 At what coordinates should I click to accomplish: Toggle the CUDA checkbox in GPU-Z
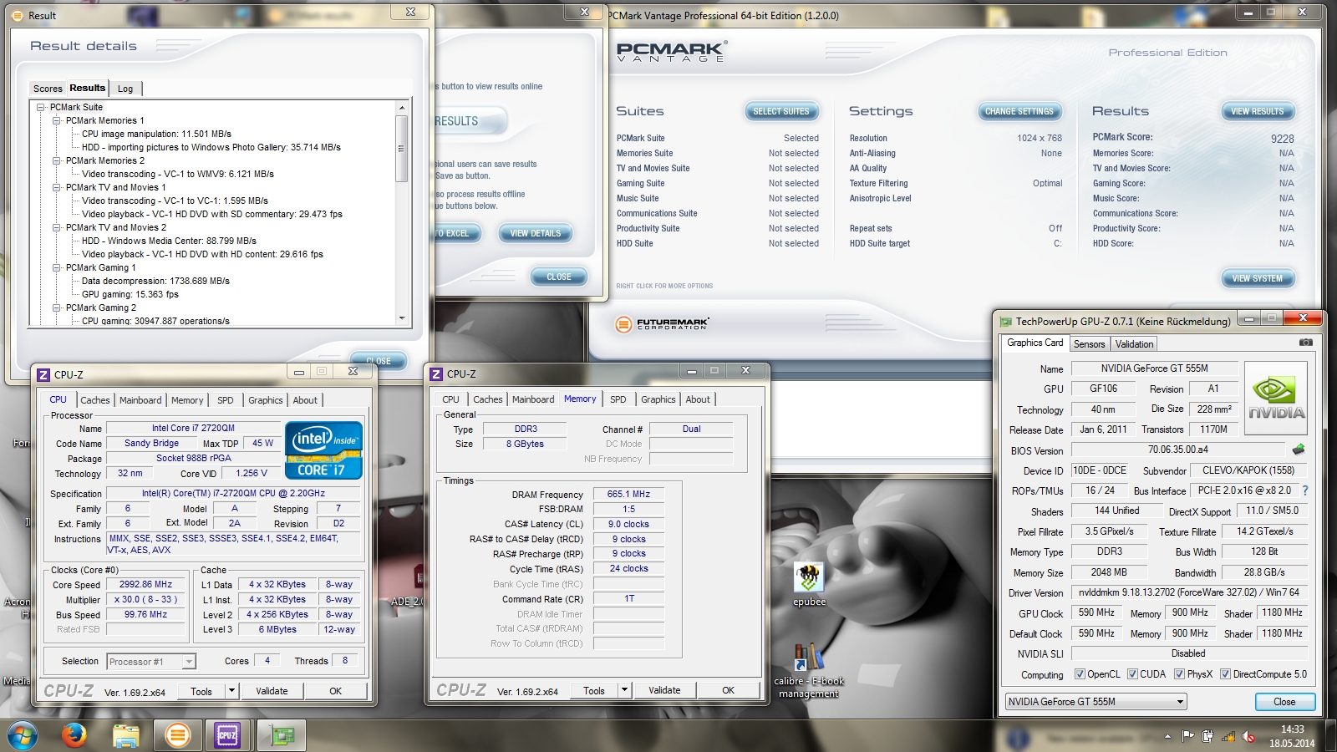tap(1132, 674)
